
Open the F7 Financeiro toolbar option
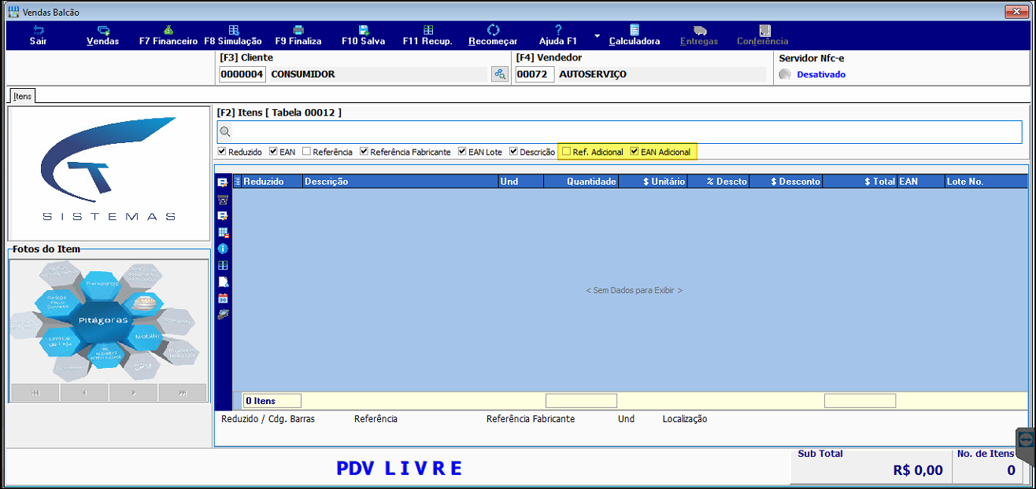168,35
